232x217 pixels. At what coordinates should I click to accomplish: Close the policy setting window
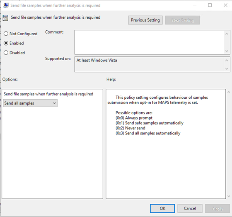225,5
